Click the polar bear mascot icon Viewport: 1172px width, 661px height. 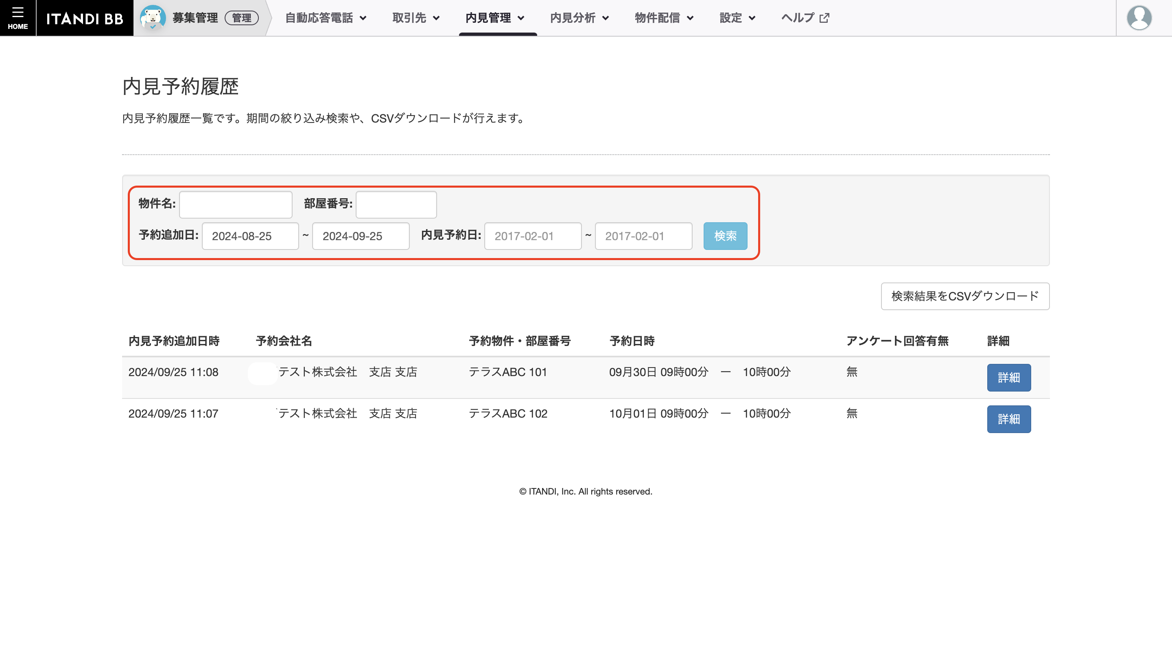153,18
